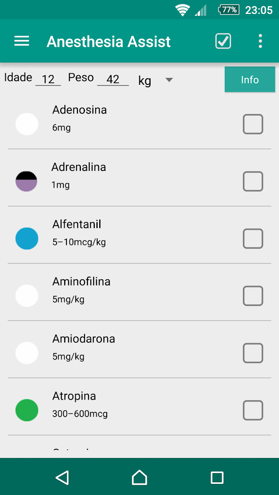279x495 pixels.
Task: Enable the Amiodarona checkbox
Action: [253, 353]
